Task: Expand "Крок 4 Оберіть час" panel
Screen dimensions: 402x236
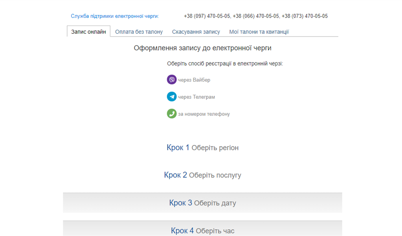Action: pyautogui.click(x=202, y=231)
